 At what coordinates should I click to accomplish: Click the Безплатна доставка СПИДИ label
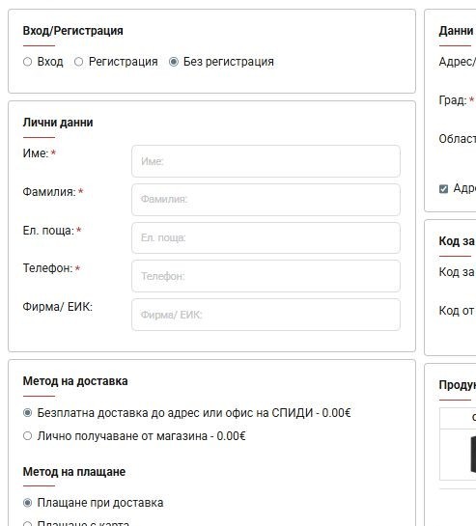click(194, 413)
